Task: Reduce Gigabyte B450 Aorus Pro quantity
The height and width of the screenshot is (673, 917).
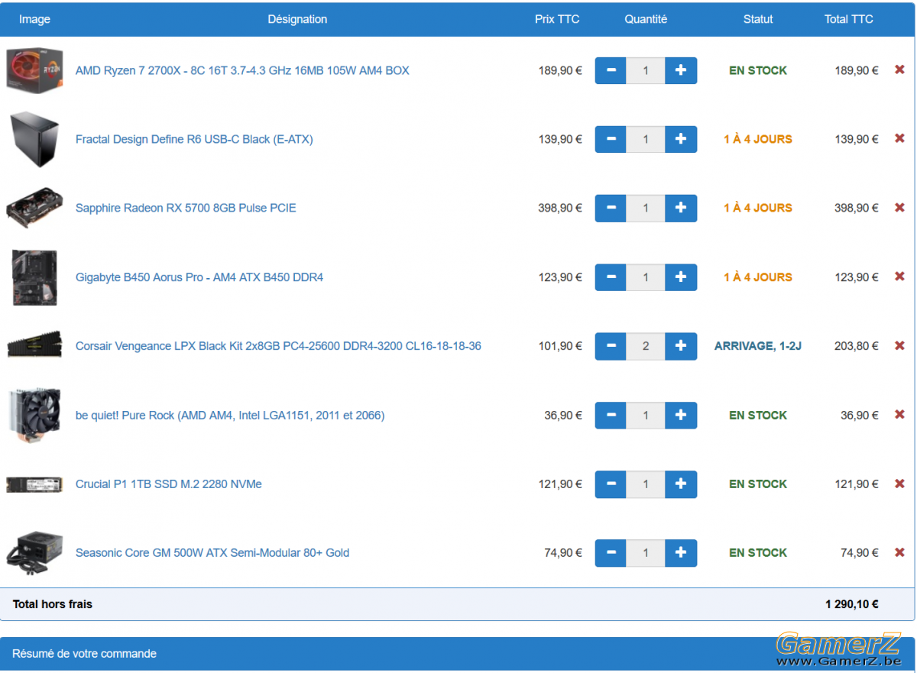Action: 611,277
